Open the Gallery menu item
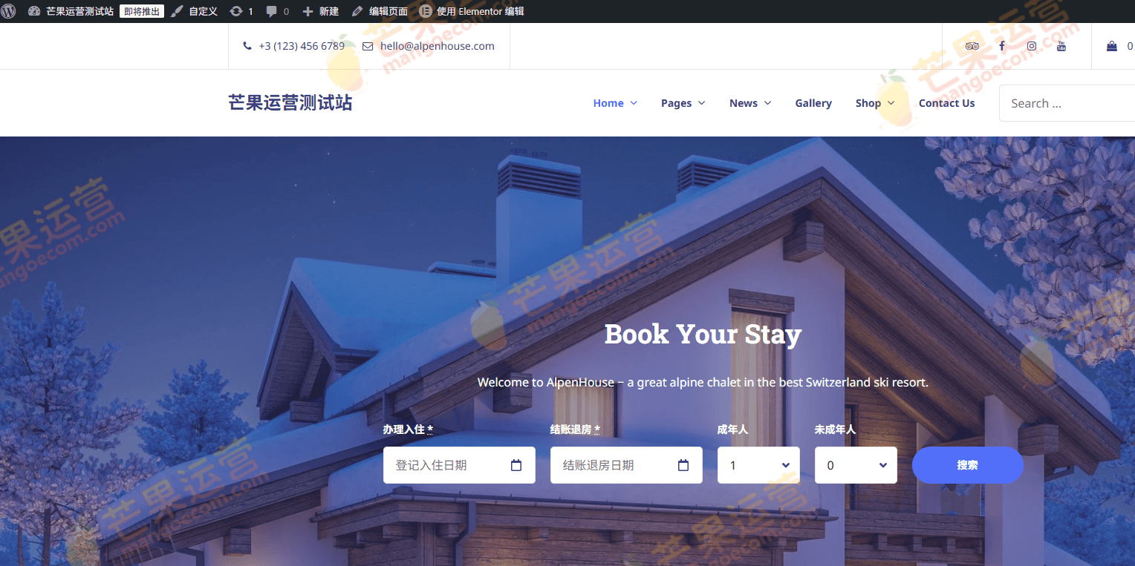1135x566 pixels. click(x=813, y=103)
